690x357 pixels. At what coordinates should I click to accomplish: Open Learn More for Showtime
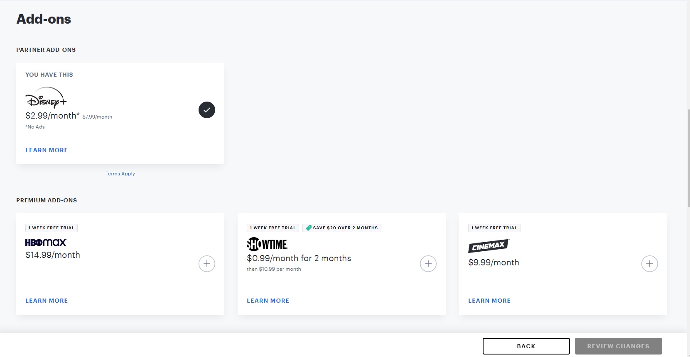click(268, 301)
